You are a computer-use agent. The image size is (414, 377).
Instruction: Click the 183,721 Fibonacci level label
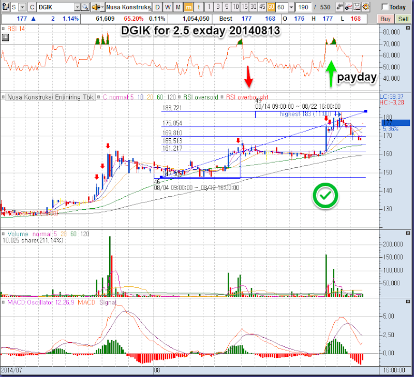pos(172,108)
